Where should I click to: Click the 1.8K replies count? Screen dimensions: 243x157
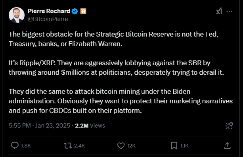pyautogui.click(x=26, y=145)
